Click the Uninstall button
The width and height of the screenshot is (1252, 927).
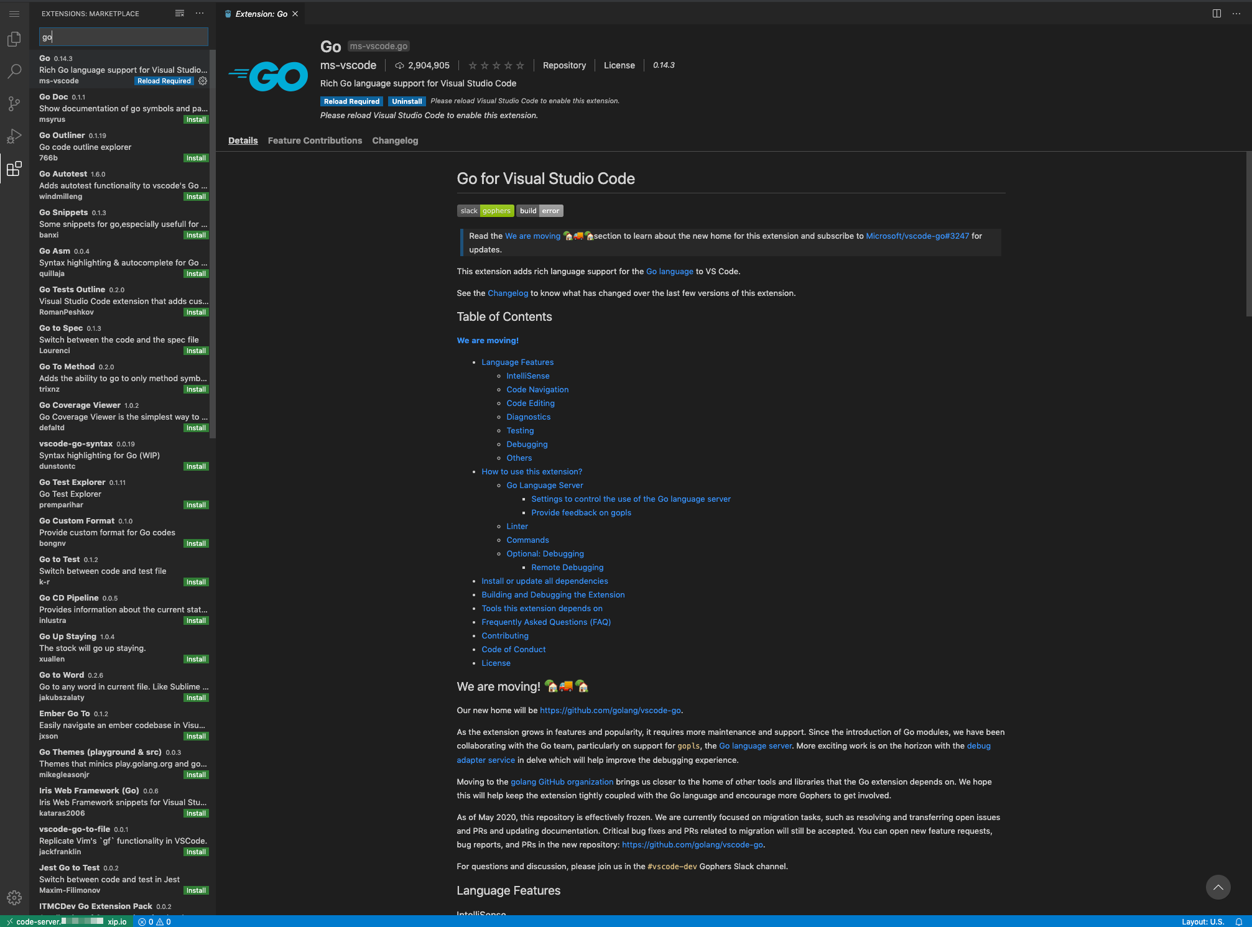click(x=407, y=101)
